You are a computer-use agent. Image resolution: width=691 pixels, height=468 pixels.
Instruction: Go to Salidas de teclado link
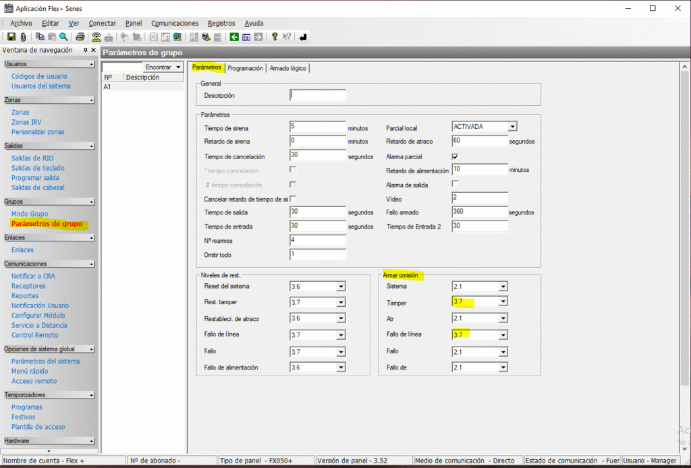point(38,168)
